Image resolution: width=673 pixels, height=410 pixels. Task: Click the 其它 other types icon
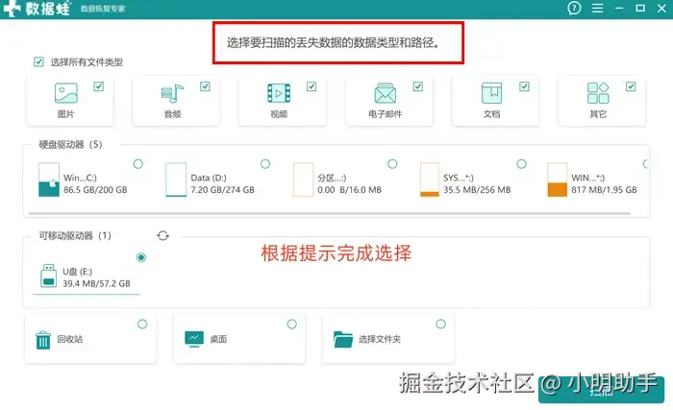point(598,93)
